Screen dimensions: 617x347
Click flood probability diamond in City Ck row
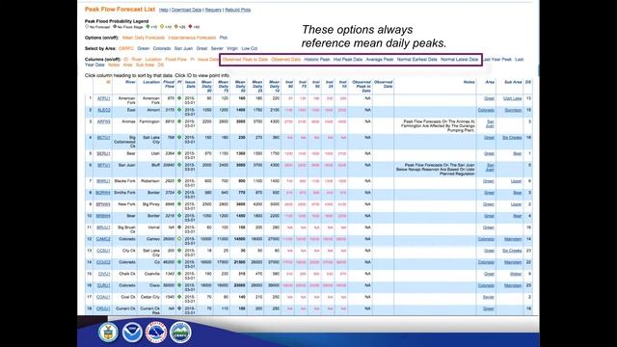click(x=179, y=251)
